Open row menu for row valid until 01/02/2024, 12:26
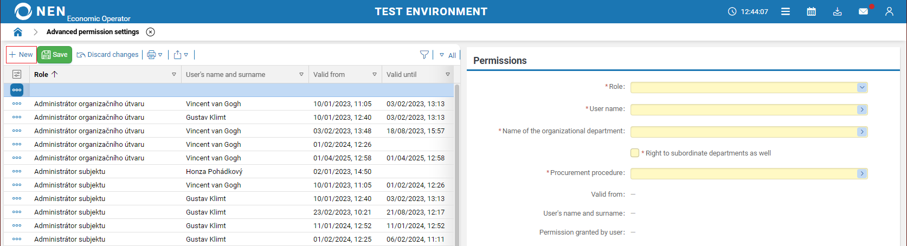Screen dimensions: 907x246 [x=17, y=185]
